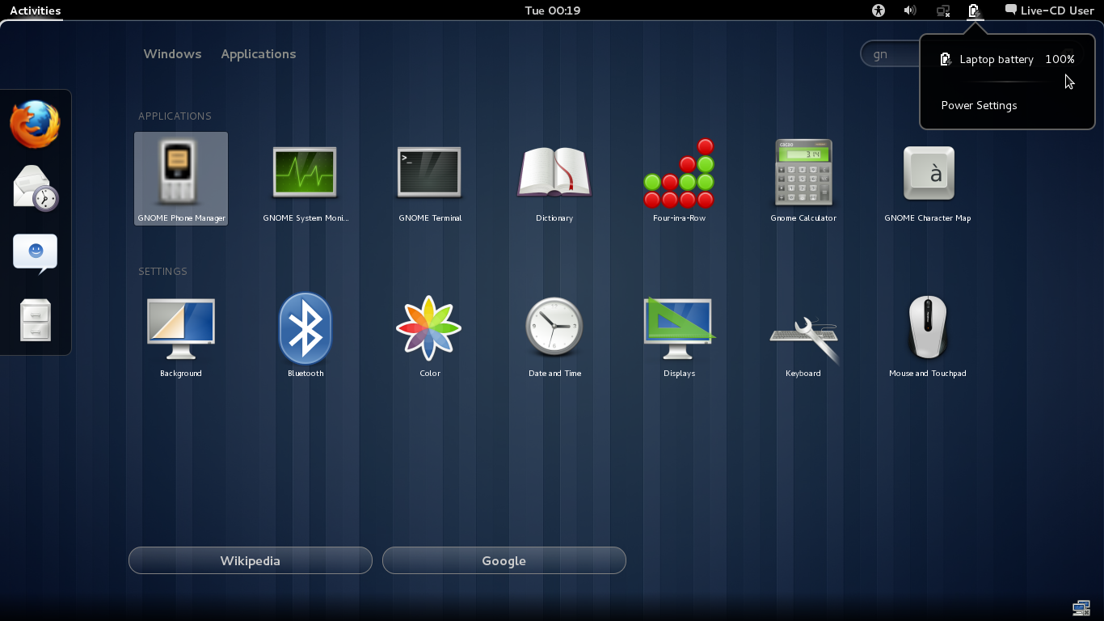Open the accessibility menu in the top bar
Viewport: 1104px width, 621px height.
coord(879,11)
